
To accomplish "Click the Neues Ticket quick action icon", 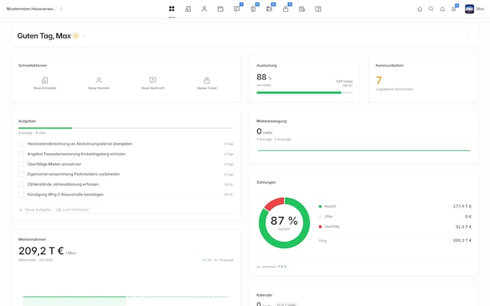I will coord(207,80).
